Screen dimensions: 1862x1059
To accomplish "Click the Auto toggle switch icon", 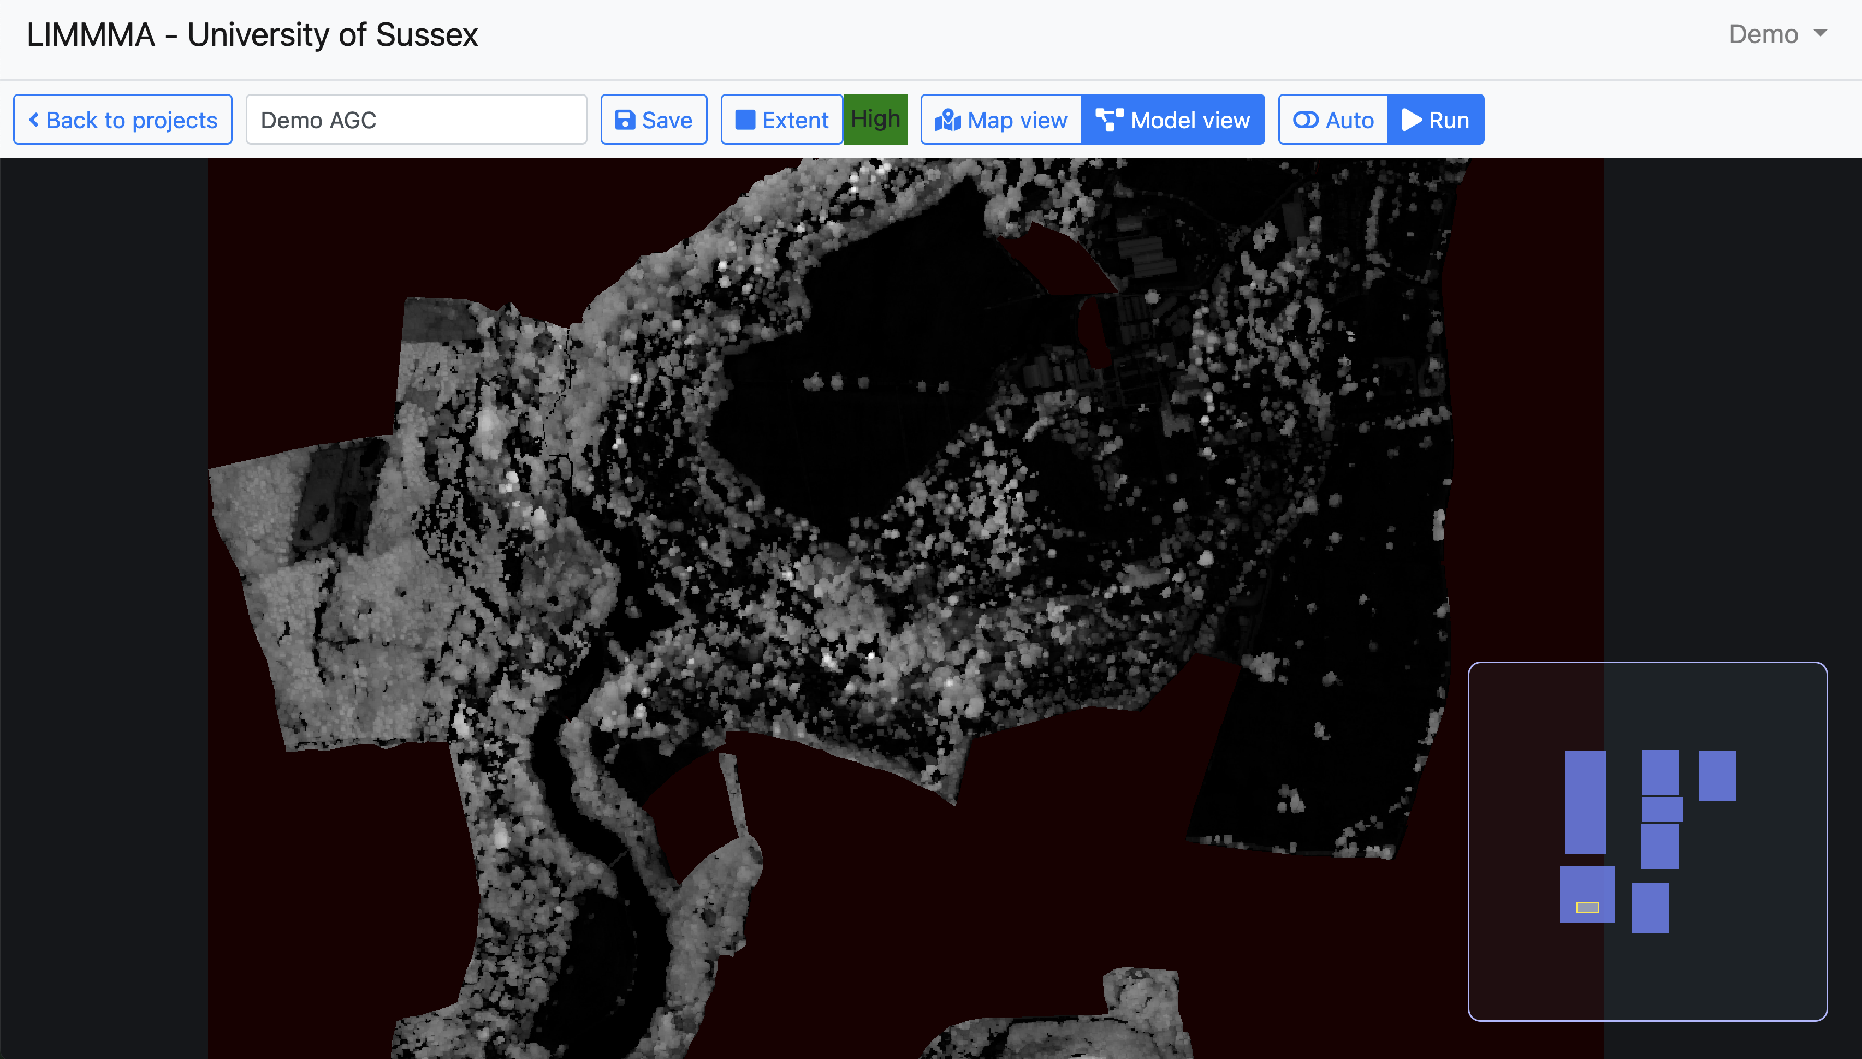I will point(1306,120).
